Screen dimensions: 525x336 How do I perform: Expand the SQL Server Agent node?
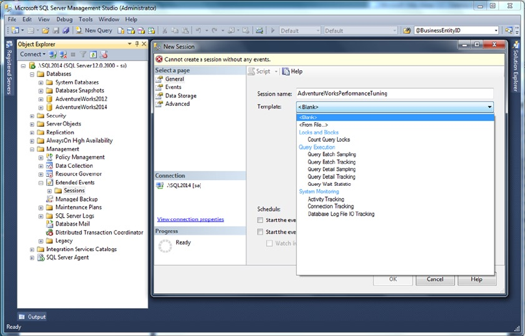pos(32,258)
